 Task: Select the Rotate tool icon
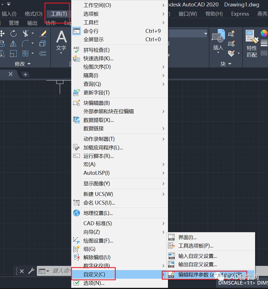coord(13,33)
